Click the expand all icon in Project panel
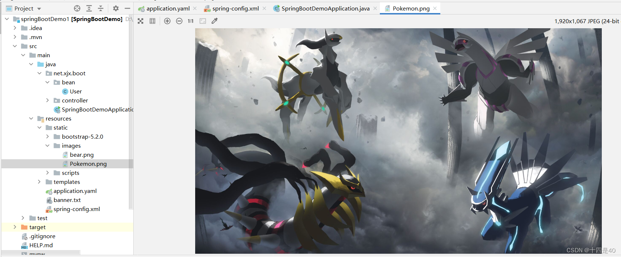The width and height of the screenshot is (621, 257). point(89,8)
